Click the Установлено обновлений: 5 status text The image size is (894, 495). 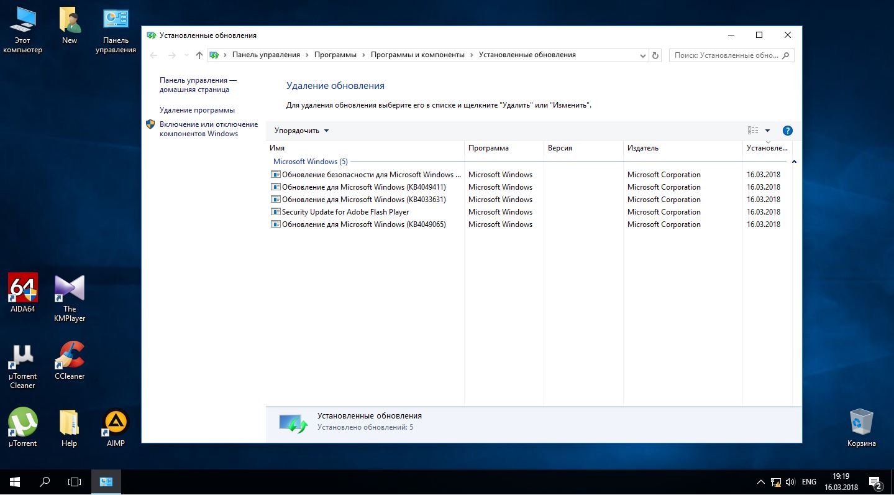coord(365,427)
